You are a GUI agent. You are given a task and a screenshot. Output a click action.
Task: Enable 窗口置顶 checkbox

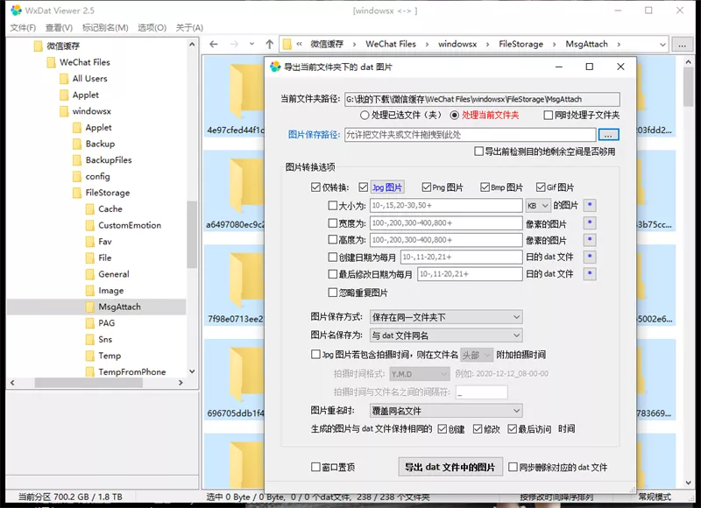315,468
